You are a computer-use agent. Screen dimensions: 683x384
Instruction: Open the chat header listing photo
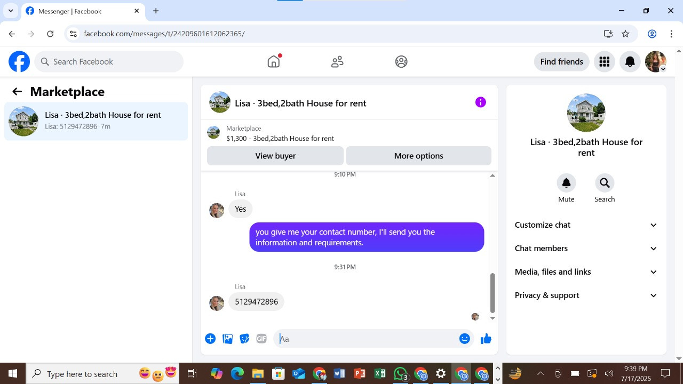220,102
